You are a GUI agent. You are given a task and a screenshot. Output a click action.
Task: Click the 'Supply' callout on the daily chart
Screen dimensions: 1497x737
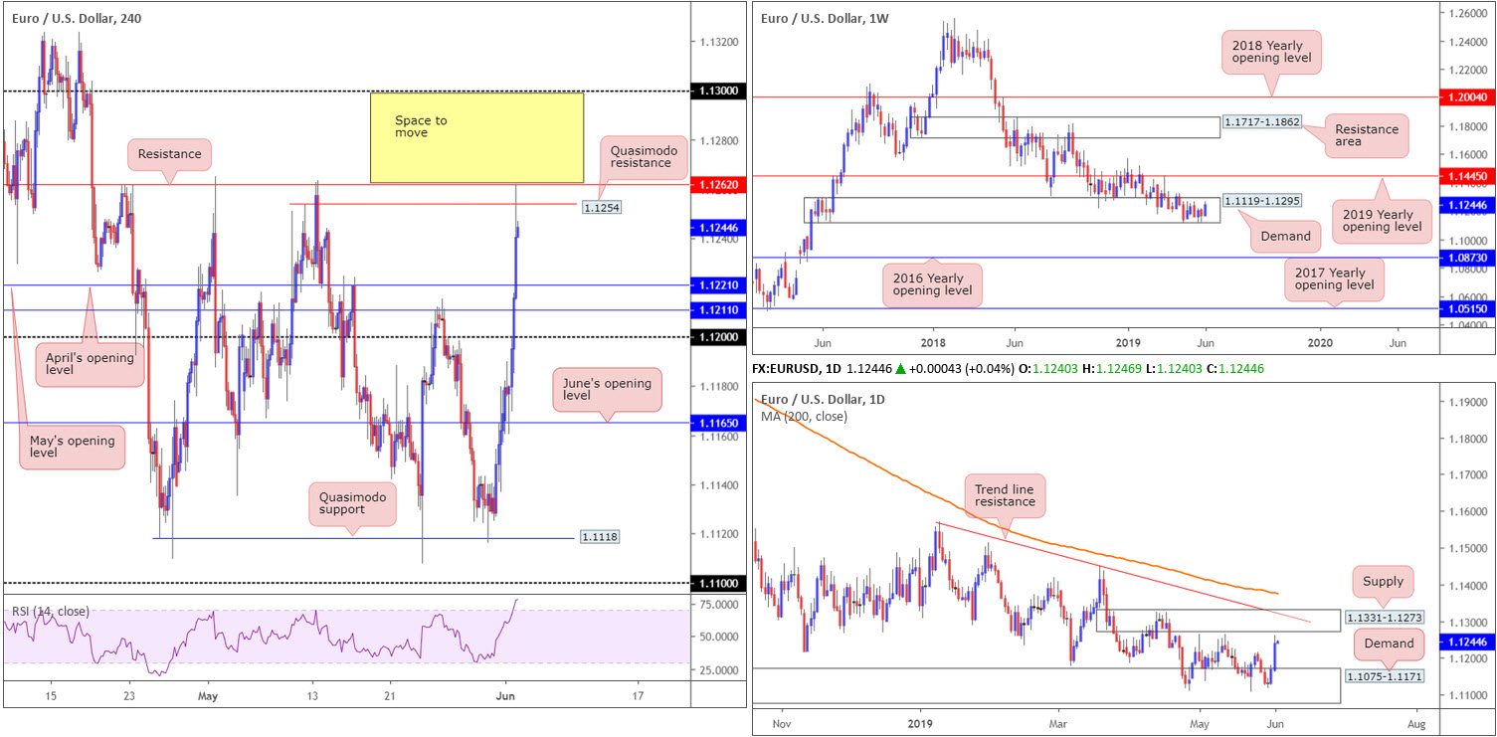[1383, 582]
